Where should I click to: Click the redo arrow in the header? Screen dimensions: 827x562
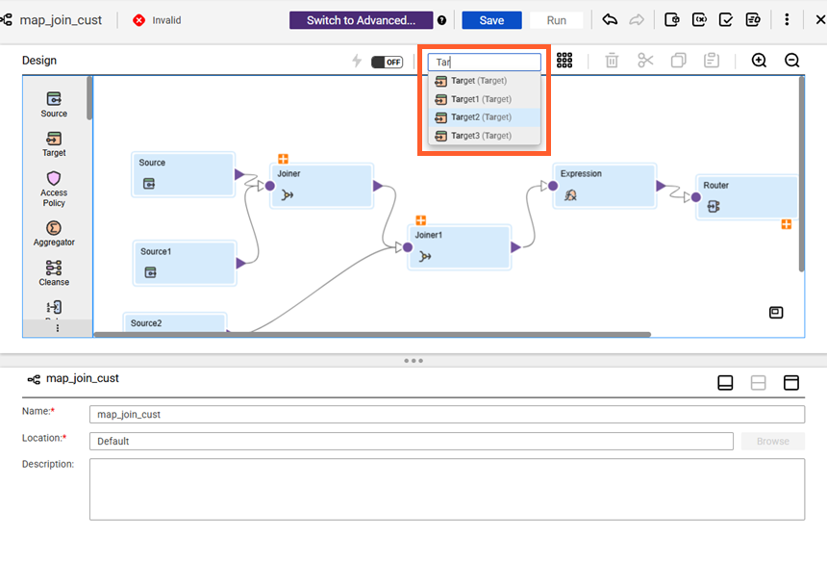pos(637,20)
